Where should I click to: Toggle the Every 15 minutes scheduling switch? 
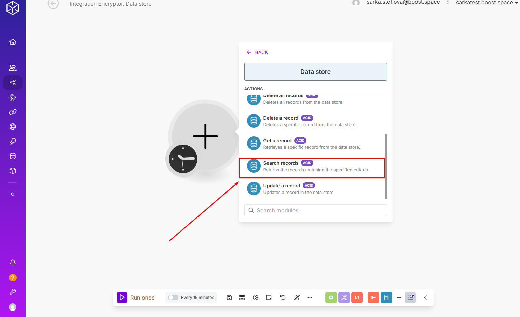click(173, 298)
